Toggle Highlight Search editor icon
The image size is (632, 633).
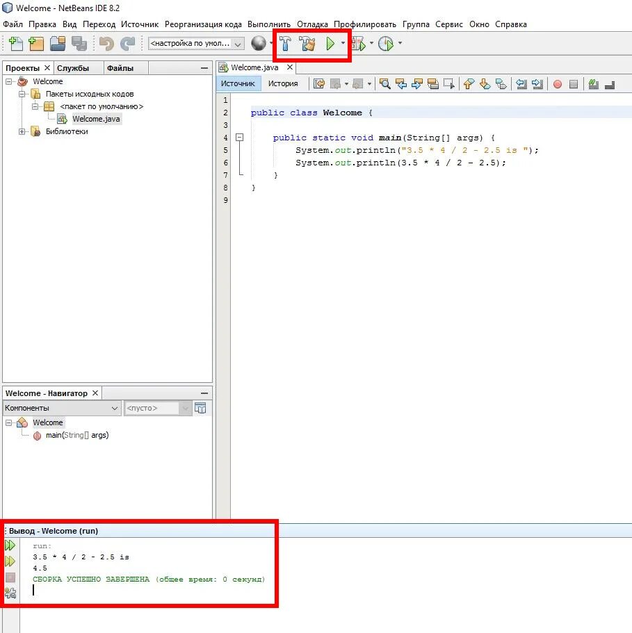[x=433, y=83]
